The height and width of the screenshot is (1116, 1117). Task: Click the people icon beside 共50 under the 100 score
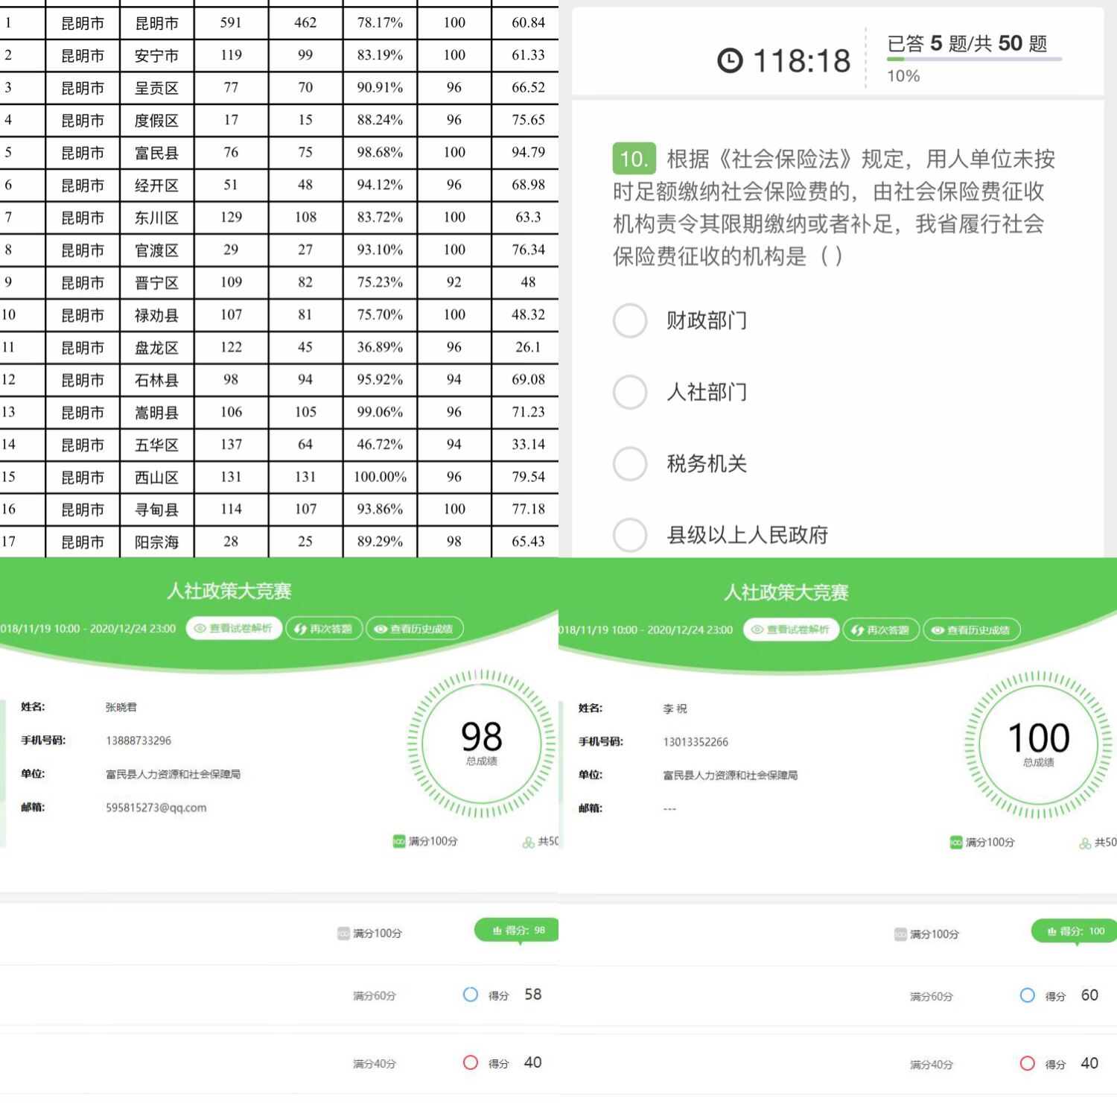[x=1085, y=843]
